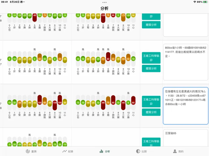This screenshot has width=209, height=156.
Task: Open the 比對 comparison half-circle icon
Action: (138, 151)
